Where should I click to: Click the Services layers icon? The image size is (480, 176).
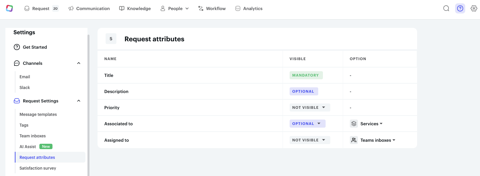(x=354, y=124)
